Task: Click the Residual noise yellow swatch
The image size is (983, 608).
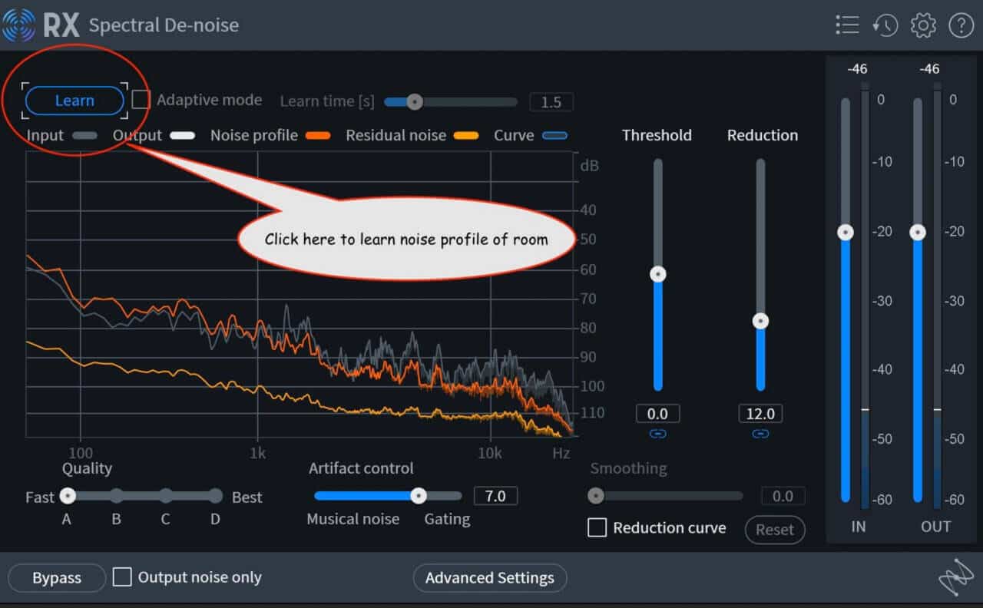Action: pos(466,136)
